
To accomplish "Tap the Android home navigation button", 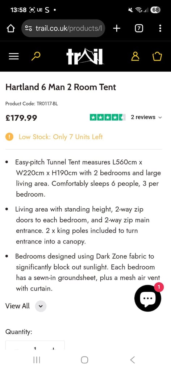I will pyautogui.click(x=84, y=360).
